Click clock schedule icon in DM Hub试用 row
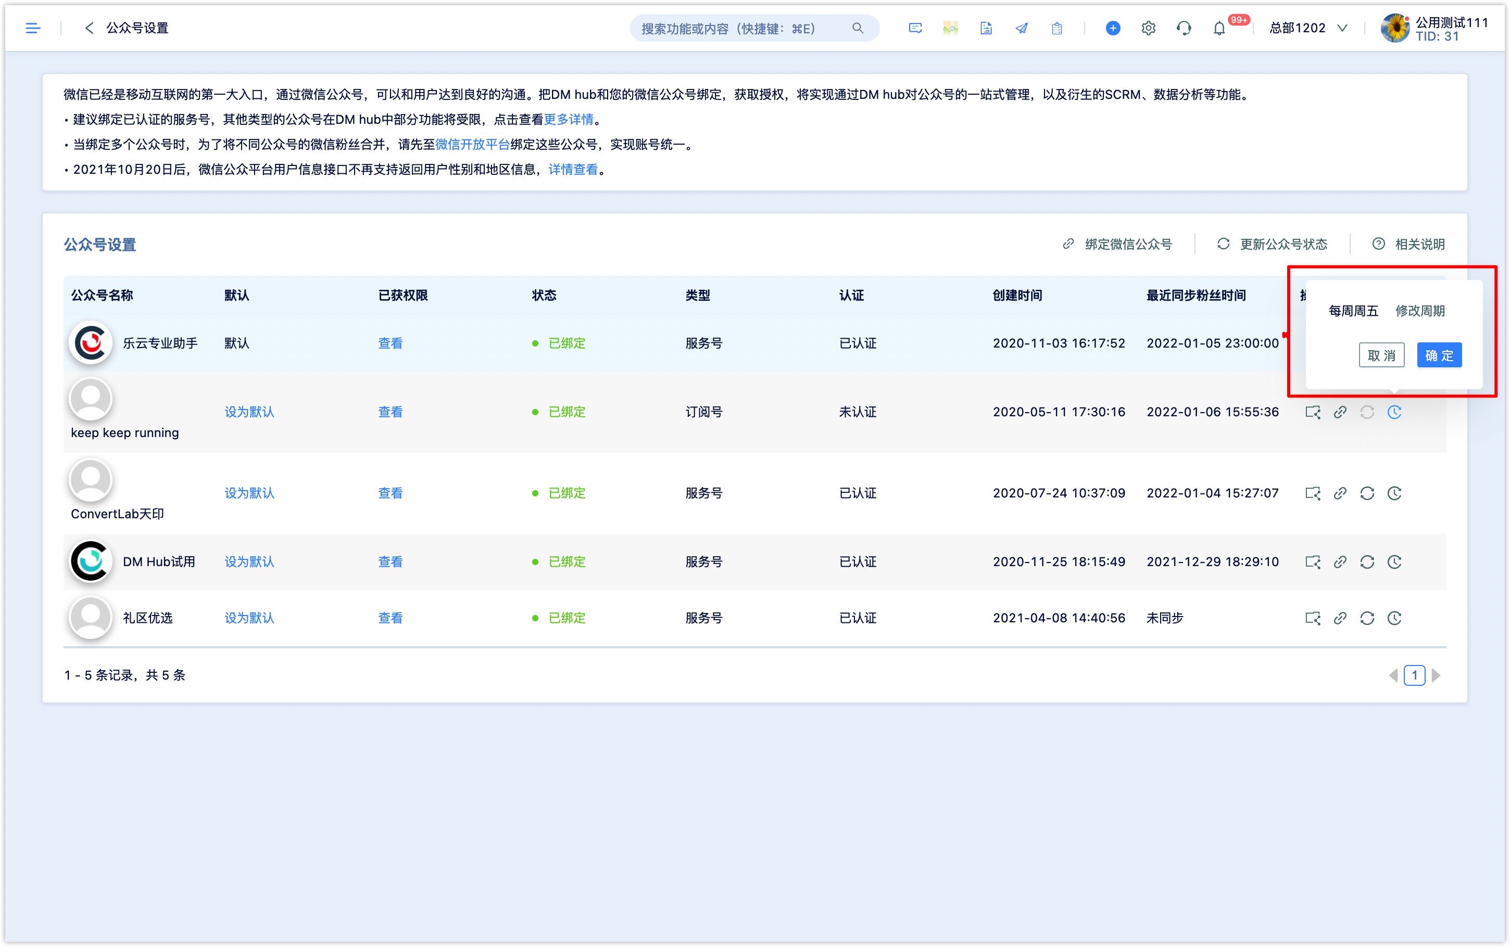 coord(1394,562)
